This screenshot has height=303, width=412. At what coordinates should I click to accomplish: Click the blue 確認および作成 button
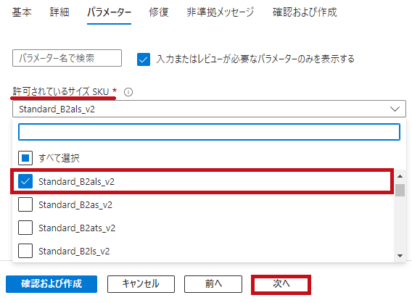pos(51,284)
